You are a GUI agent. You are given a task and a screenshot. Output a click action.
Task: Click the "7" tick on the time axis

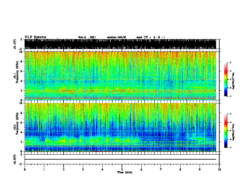coord(161,170)
